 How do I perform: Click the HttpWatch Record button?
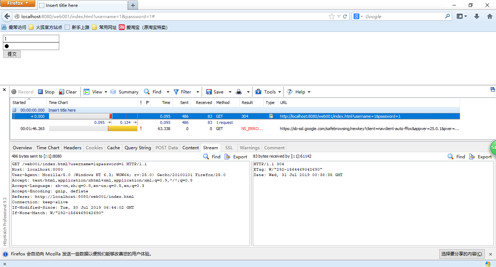point(22,92)
